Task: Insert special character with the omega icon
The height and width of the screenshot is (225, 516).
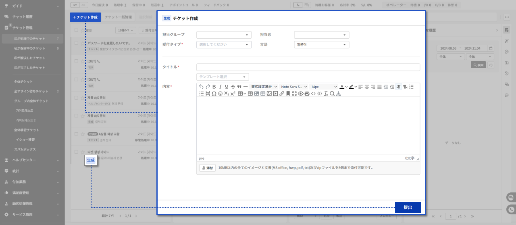Action: click(x=214, y=94)
